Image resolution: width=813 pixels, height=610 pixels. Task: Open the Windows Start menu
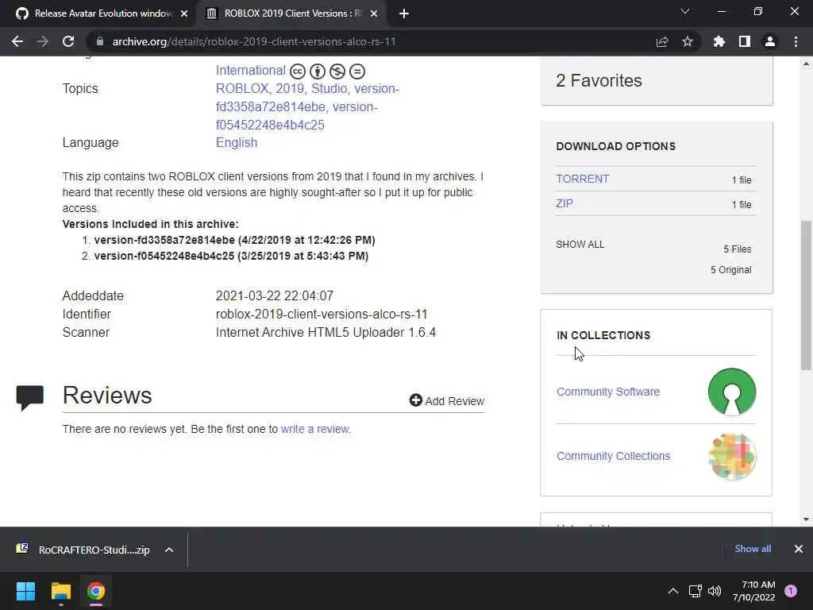click(25, 591)
